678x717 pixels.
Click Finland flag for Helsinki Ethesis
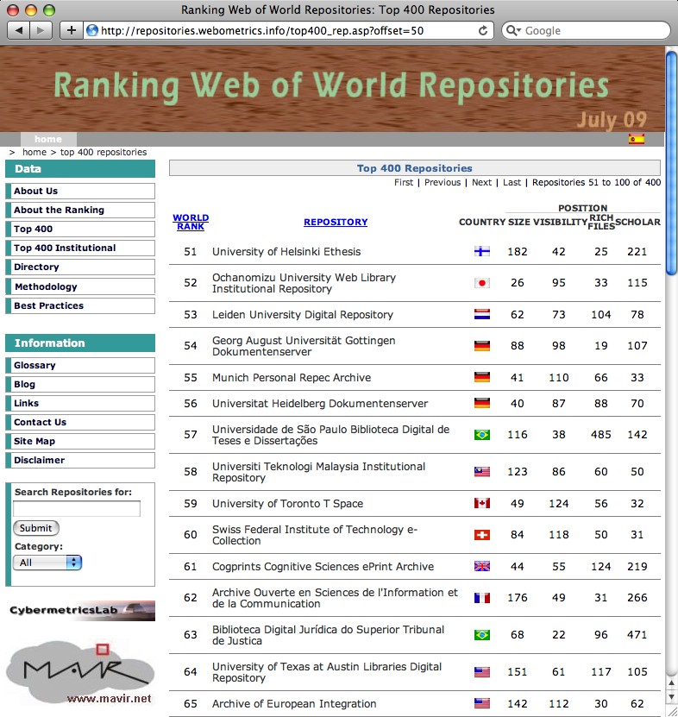tap(482, 251)
